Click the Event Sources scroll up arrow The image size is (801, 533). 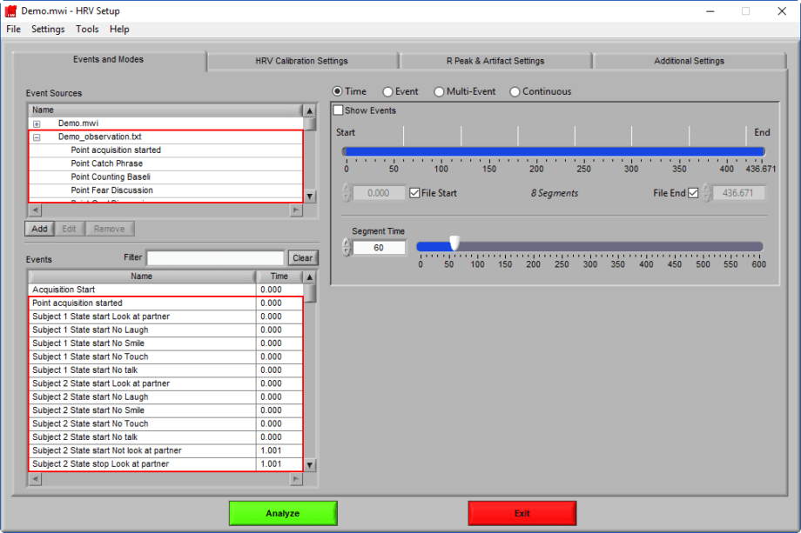pos(310,110)
